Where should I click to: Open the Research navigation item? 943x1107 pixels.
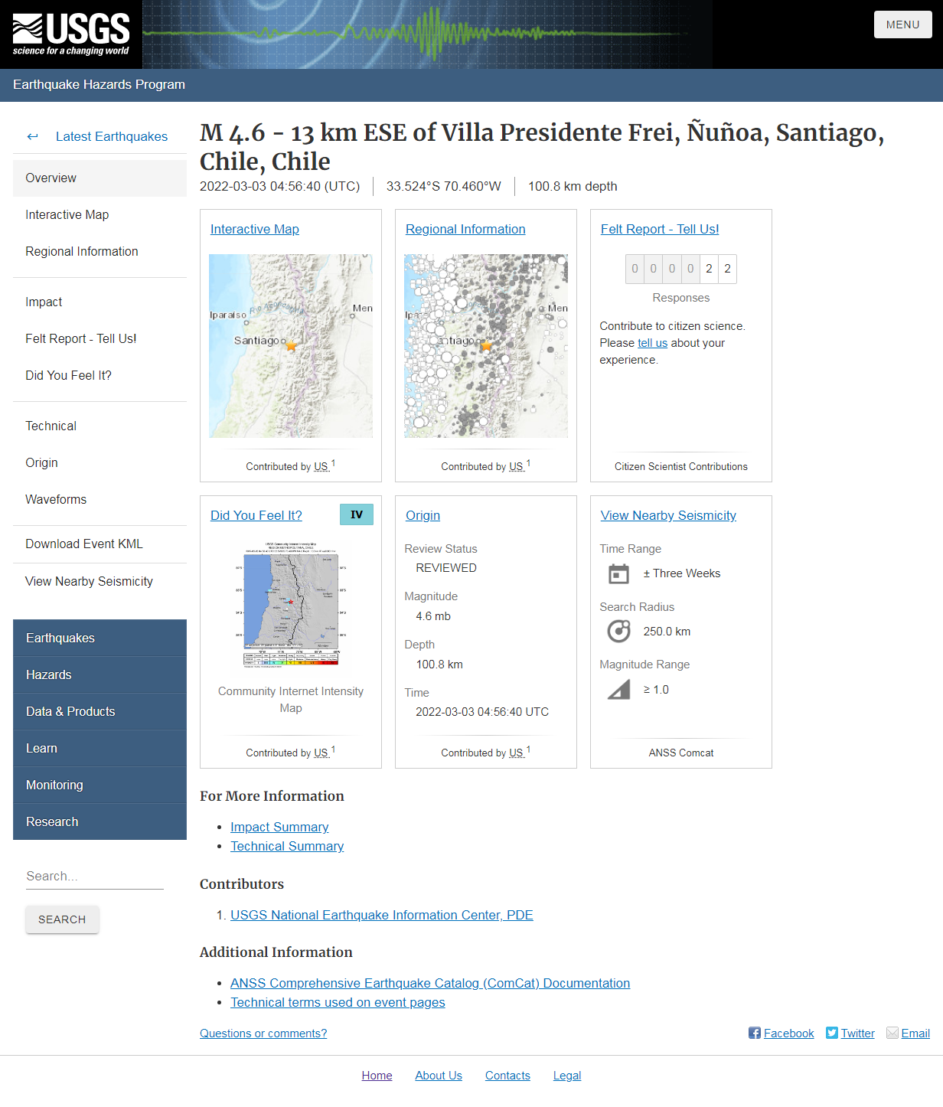click(100, 821)
